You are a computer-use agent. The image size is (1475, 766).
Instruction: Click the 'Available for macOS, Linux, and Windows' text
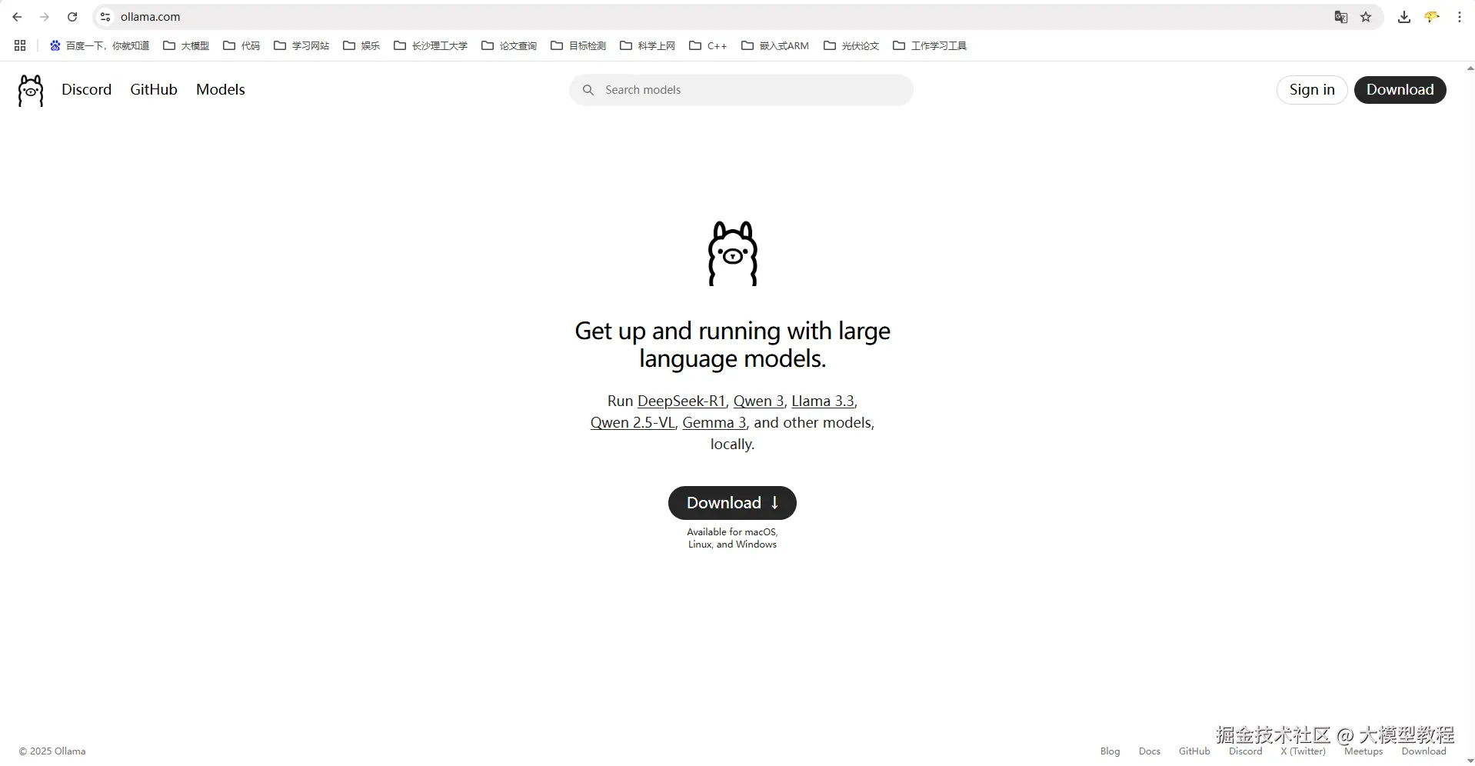point(732,538)
